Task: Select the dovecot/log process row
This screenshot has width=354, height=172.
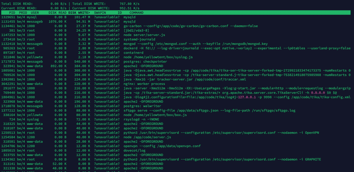Action: 134,151
